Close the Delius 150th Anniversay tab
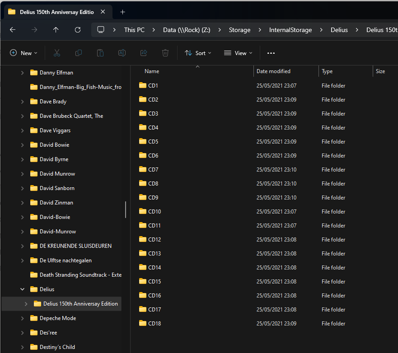The height and width of the screenshot is (353, 398). [103, 12]
